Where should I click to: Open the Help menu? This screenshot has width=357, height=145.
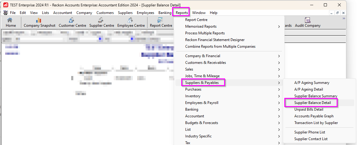pos(213,13)
